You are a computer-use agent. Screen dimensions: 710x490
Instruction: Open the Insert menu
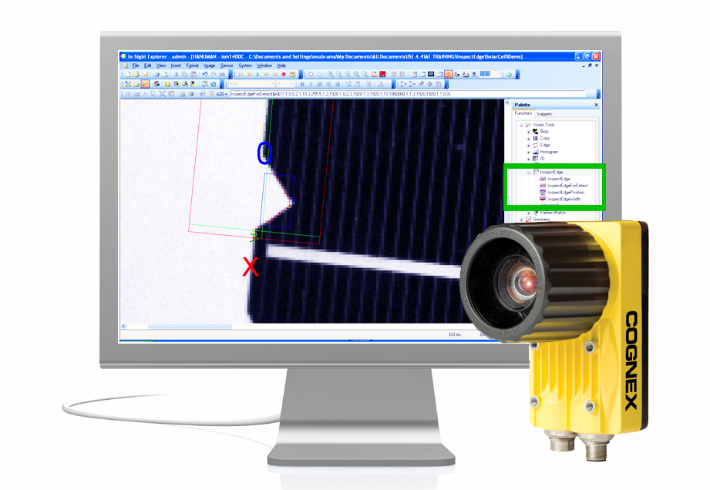[176, 65]
